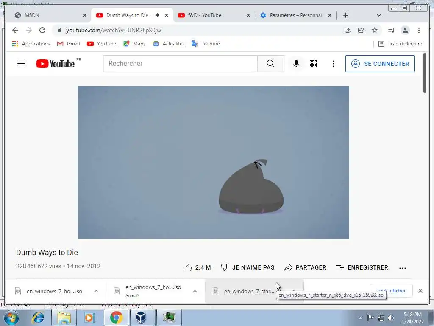Bookmark this page with the star
The width and height of the screenshot is (434, 326).
pyautogui.click(x=375, y=30)
